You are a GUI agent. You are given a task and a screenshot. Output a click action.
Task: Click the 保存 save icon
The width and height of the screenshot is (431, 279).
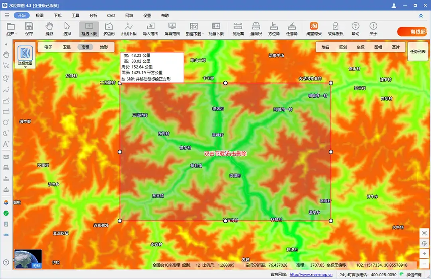[29, 29]
